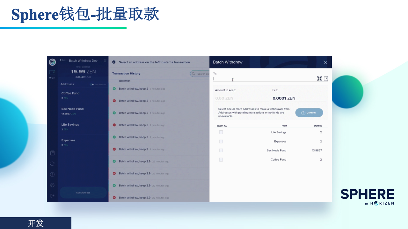Viewport: 408px width, 229px height.
Task: Open the settings gear icon
Action: point(52,185)
